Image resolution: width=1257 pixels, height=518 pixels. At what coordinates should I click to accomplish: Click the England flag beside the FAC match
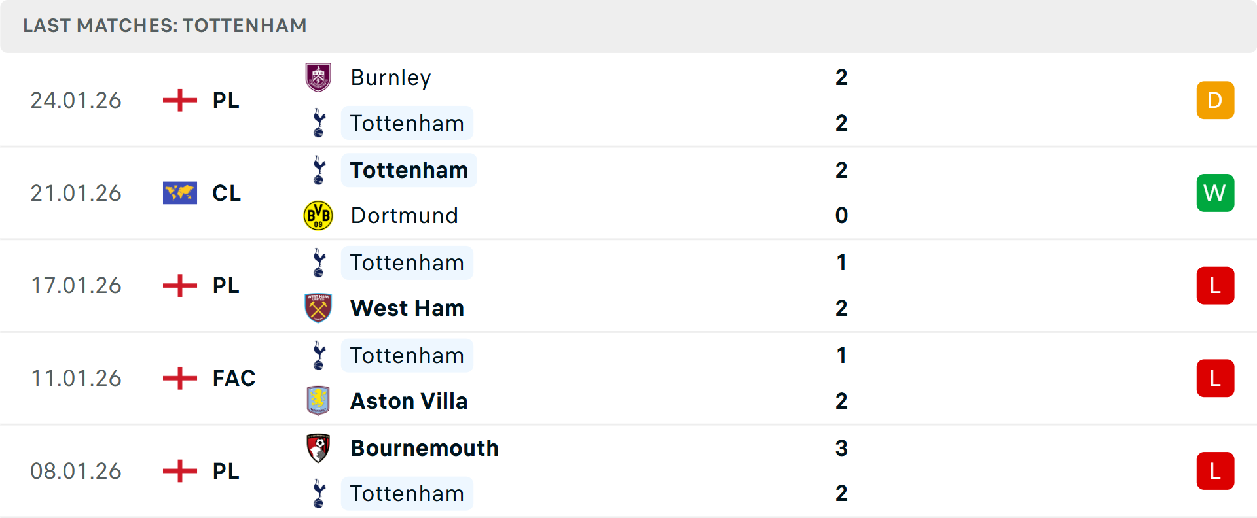pos(179,378)
